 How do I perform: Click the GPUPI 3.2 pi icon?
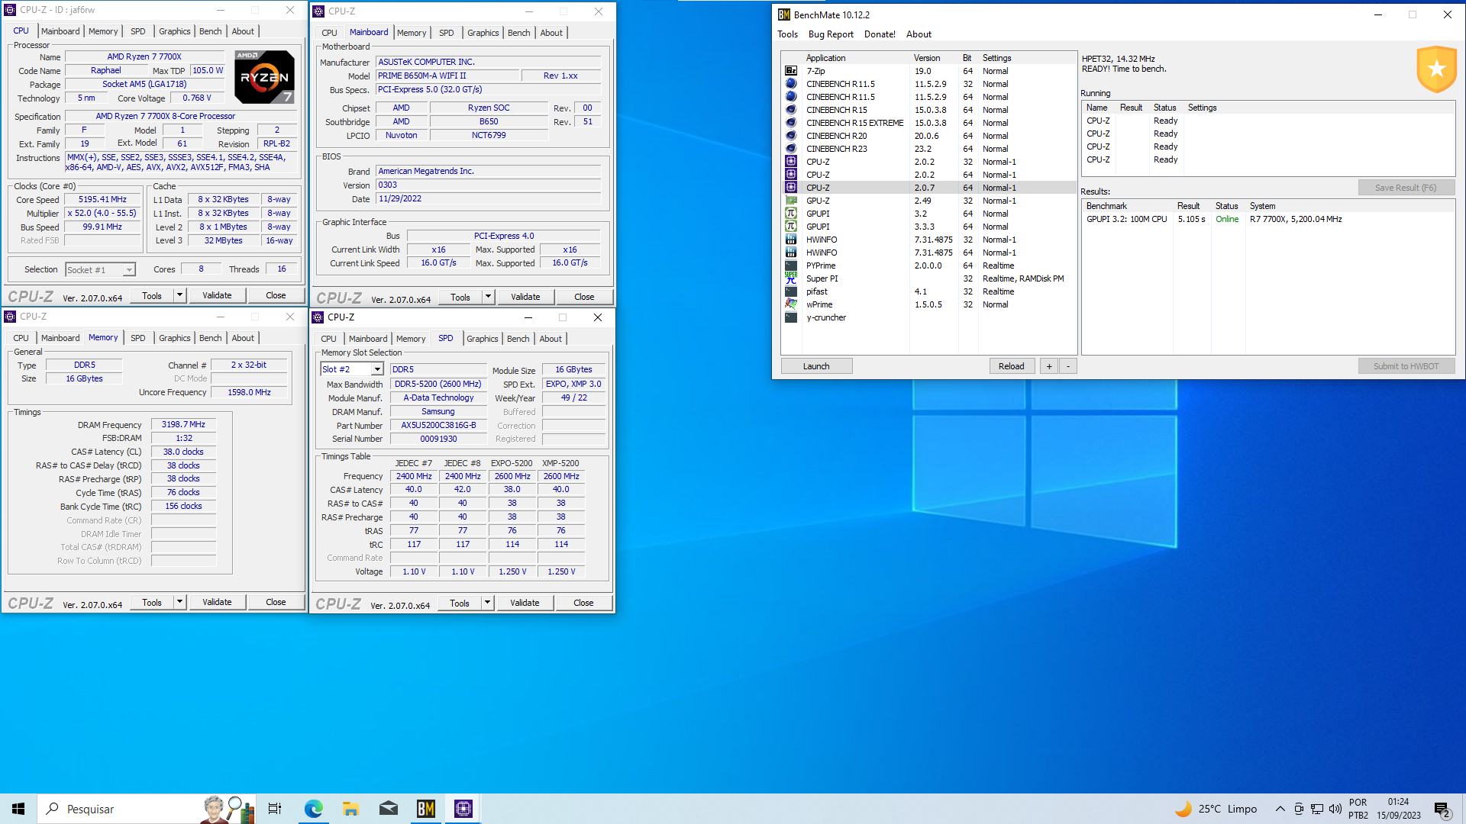791,214
